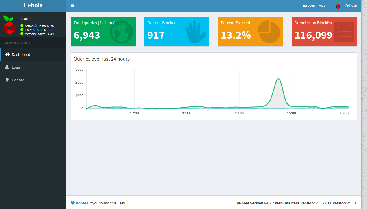Select Donate in the sidebar navigation
This screenshot has height=209, width=367.
click(x=18, y=80)
